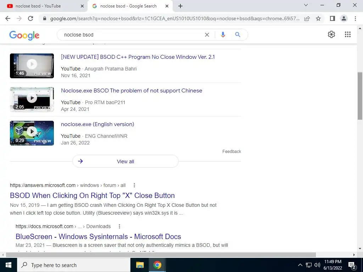Open Noclose.exe BSOD not support Chinese video
363x272 pixels.
click(x=132, y=90)
